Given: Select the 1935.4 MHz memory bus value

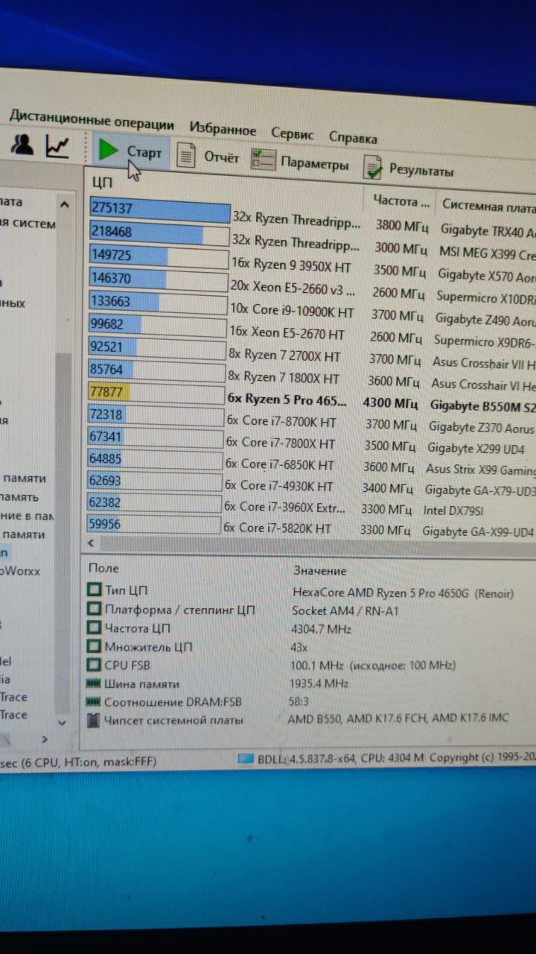Looking at the screenshot, I should coord(319,683).
